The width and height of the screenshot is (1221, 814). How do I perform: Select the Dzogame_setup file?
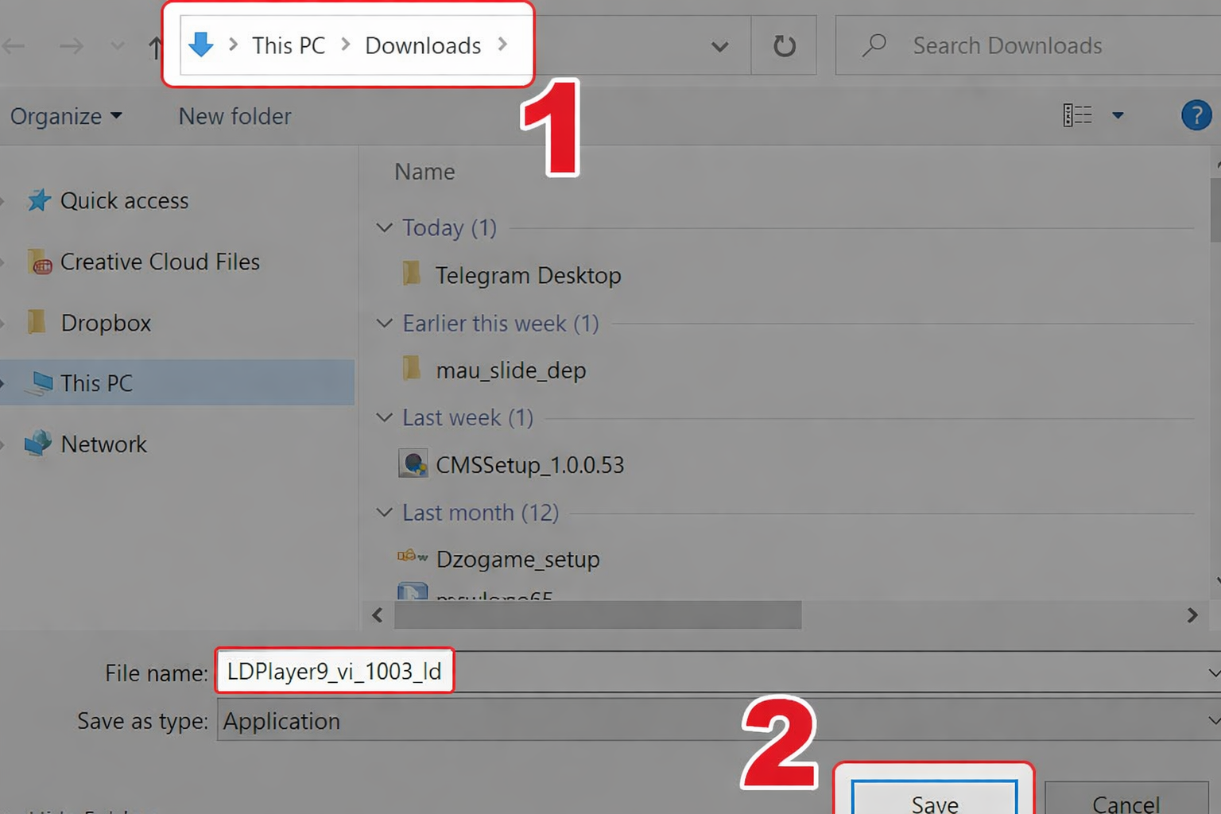[517, 560]
